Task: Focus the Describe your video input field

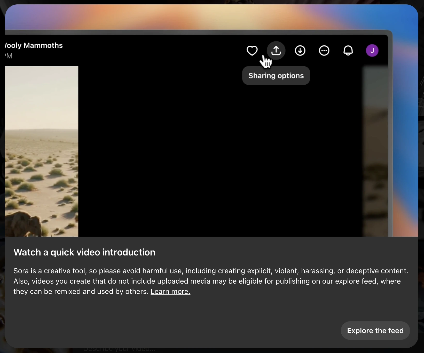Action: (119, 350)
